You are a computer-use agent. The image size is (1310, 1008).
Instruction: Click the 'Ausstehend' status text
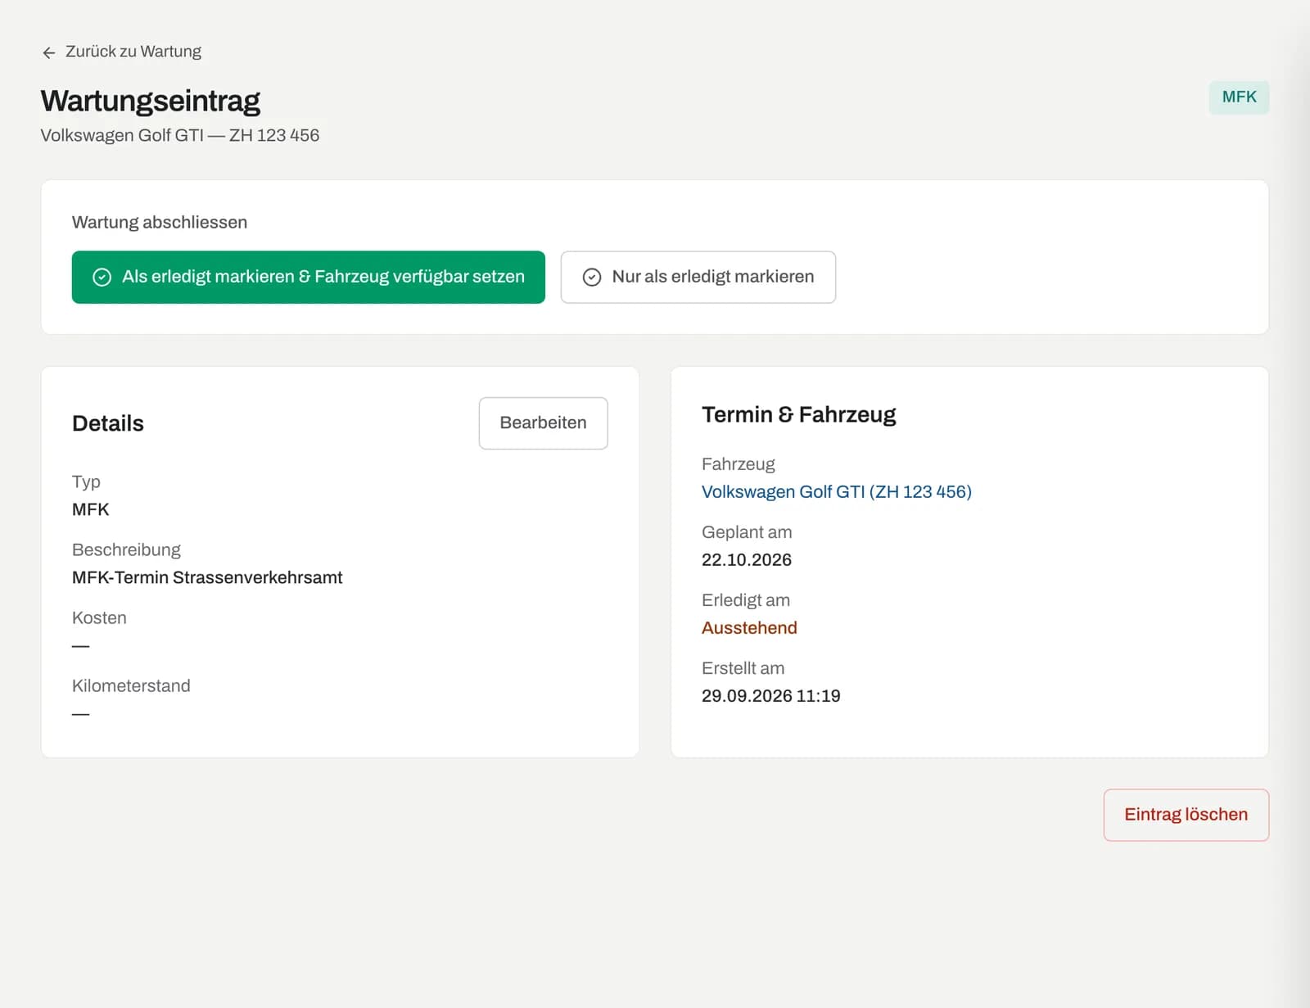click(x=749, y=627)
